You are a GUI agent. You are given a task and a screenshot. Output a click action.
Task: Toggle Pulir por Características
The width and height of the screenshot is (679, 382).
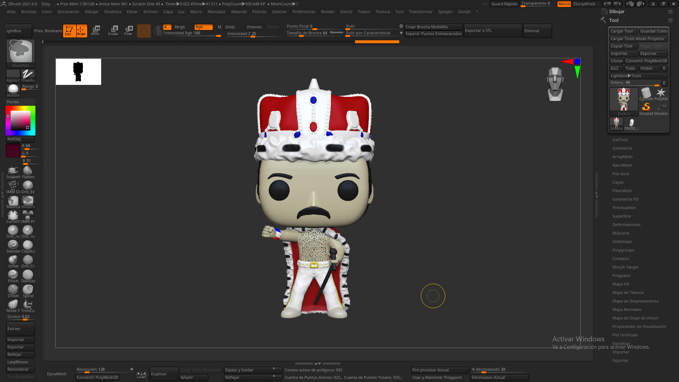pos(368,33)
